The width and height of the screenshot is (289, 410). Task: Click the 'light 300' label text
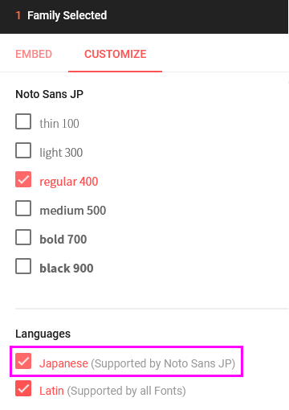click(x=61, y=153)
